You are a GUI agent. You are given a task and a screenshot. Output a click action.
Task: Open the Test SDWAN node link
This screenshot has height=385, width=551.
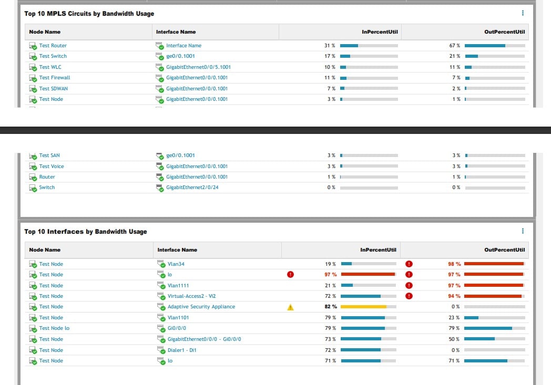click(54, 88)
